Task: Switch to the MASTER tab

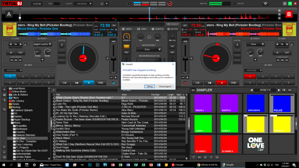Action: [x=173, y=29]
